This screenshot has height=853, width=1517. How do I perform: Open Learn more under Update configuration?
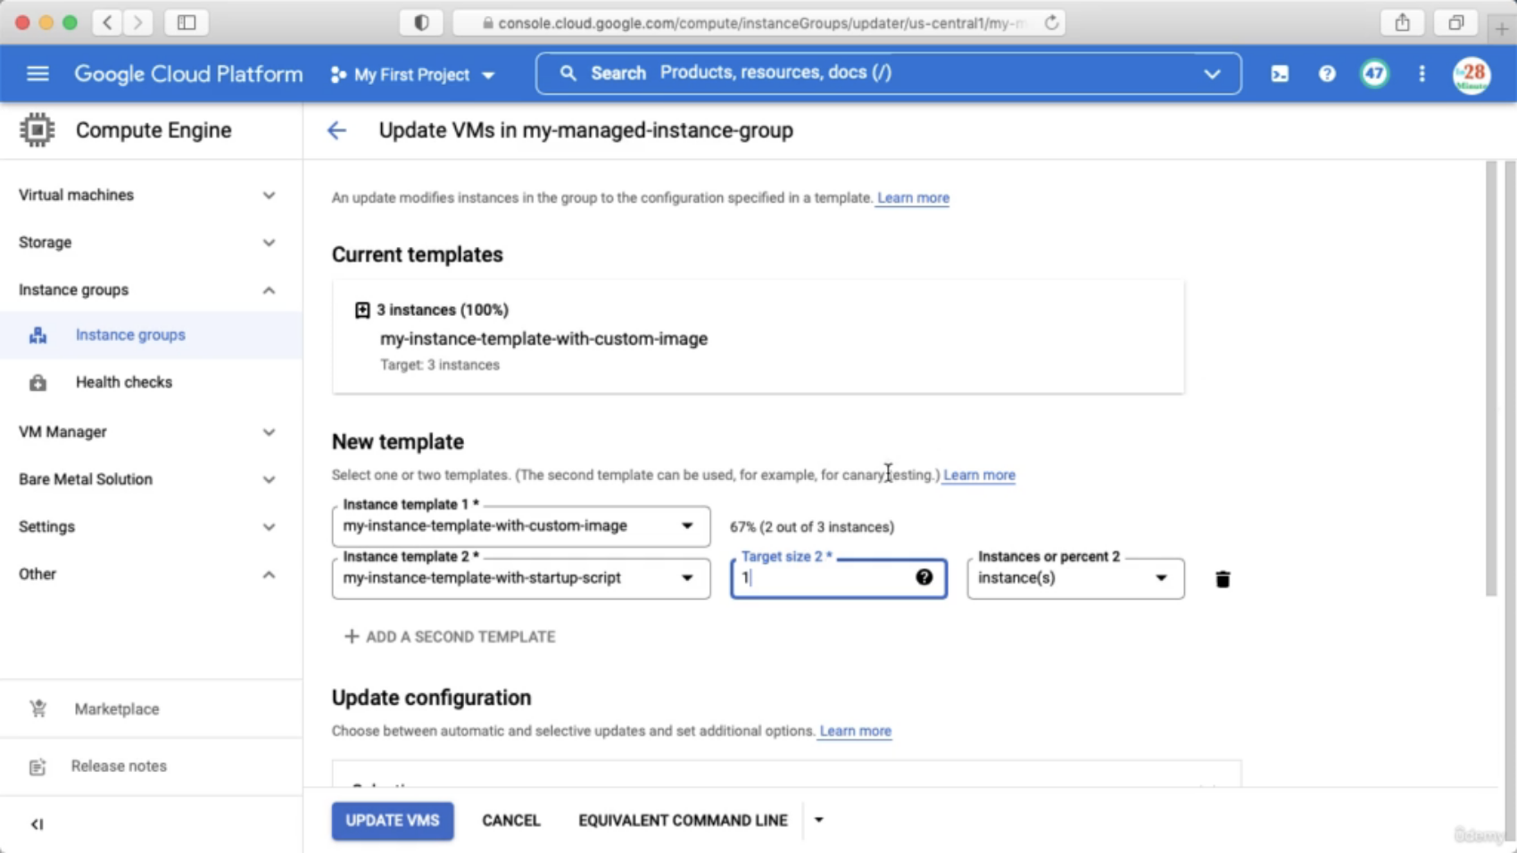[855, 731]
